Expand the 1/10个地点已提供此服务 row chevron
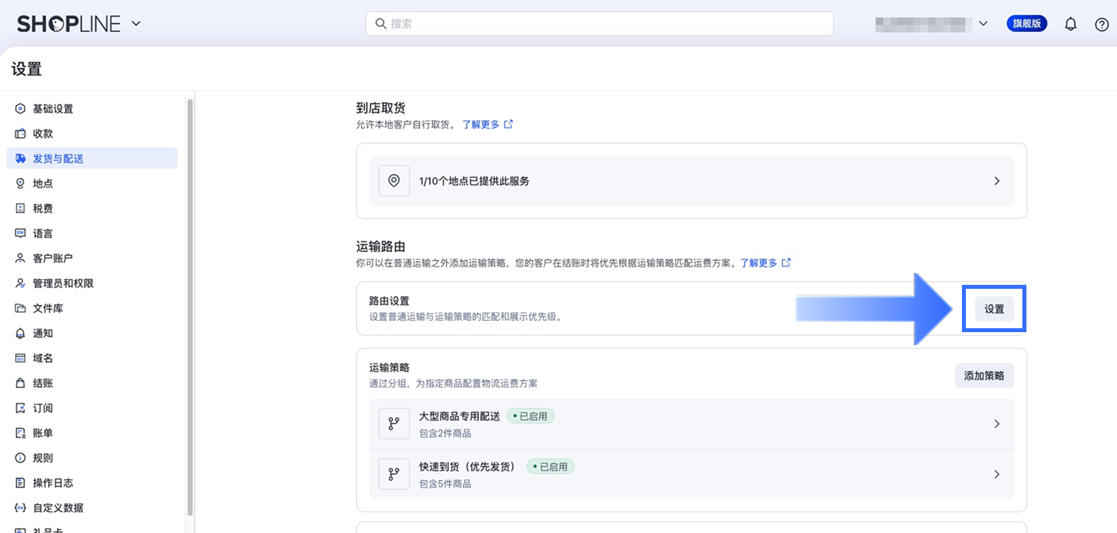 coord(996,181)
